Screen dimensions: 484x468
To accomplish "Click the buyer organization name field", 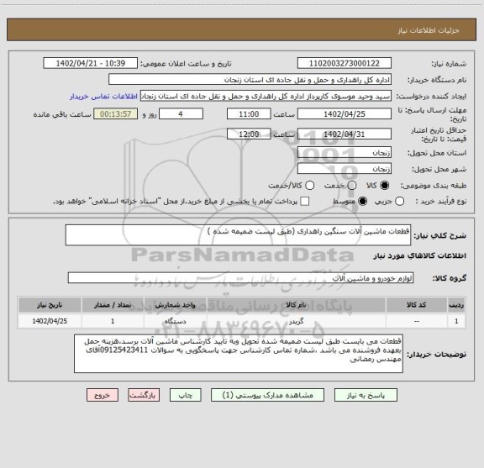I will 250,80.
